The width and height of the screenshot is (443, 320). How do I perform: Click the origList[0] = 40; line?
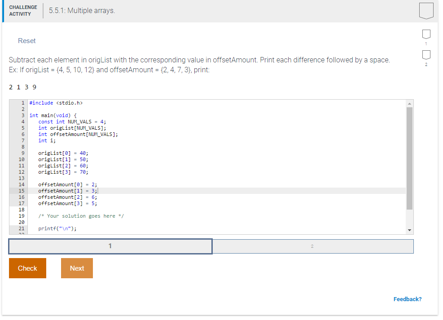coord(63,153)
